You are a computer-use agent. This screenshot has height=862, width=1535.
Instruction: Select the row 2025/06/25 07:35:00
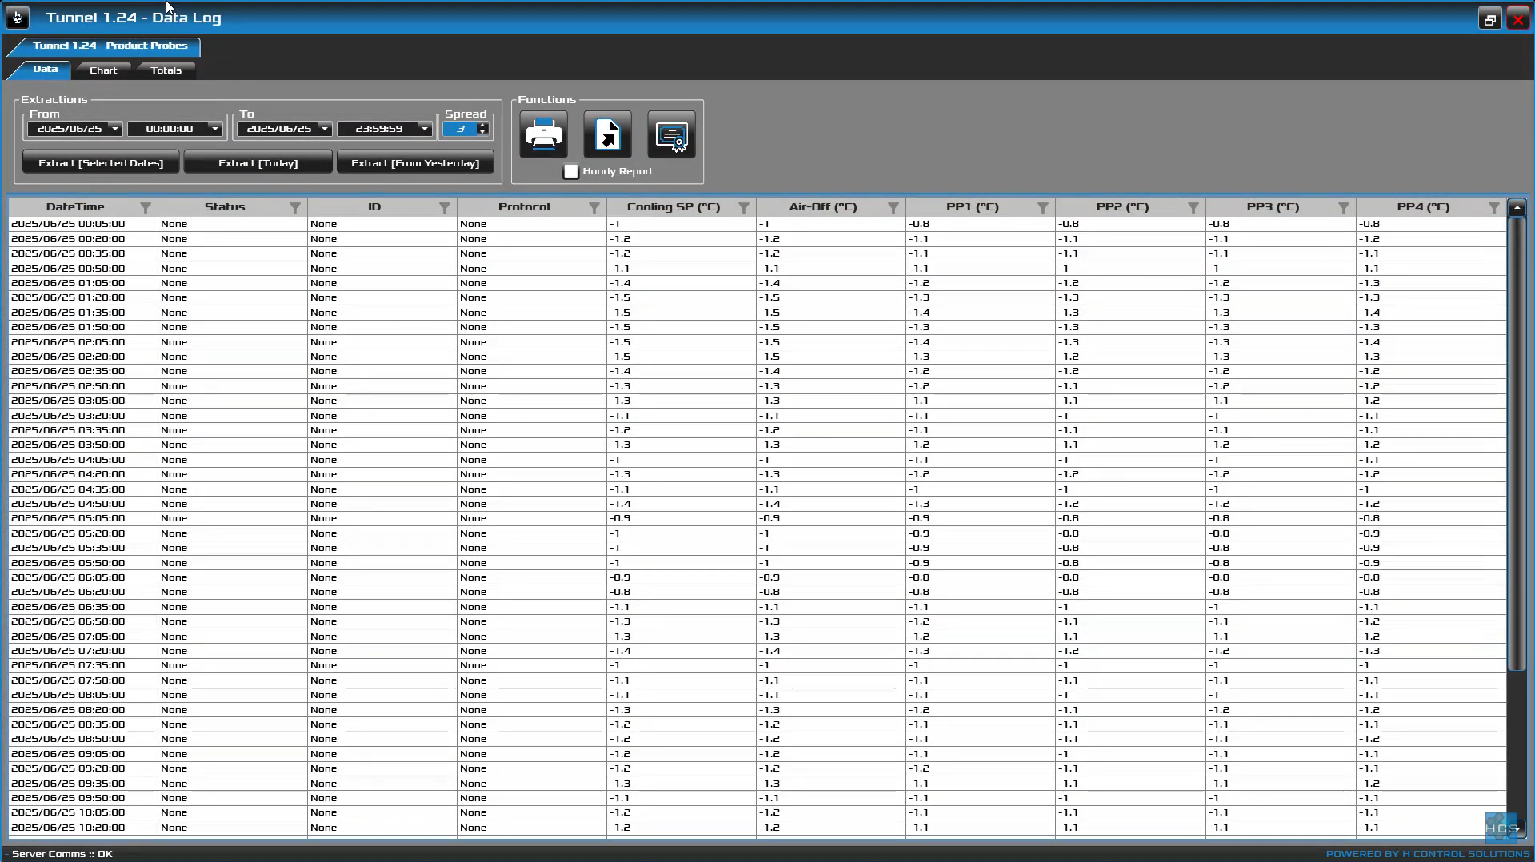pos(758,665)
